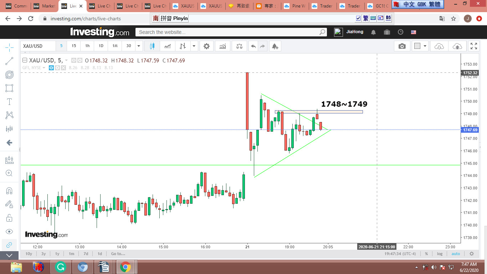Save chart layout to cloud
This screenshot has height=274, width=487.
(x=457, y=46)
